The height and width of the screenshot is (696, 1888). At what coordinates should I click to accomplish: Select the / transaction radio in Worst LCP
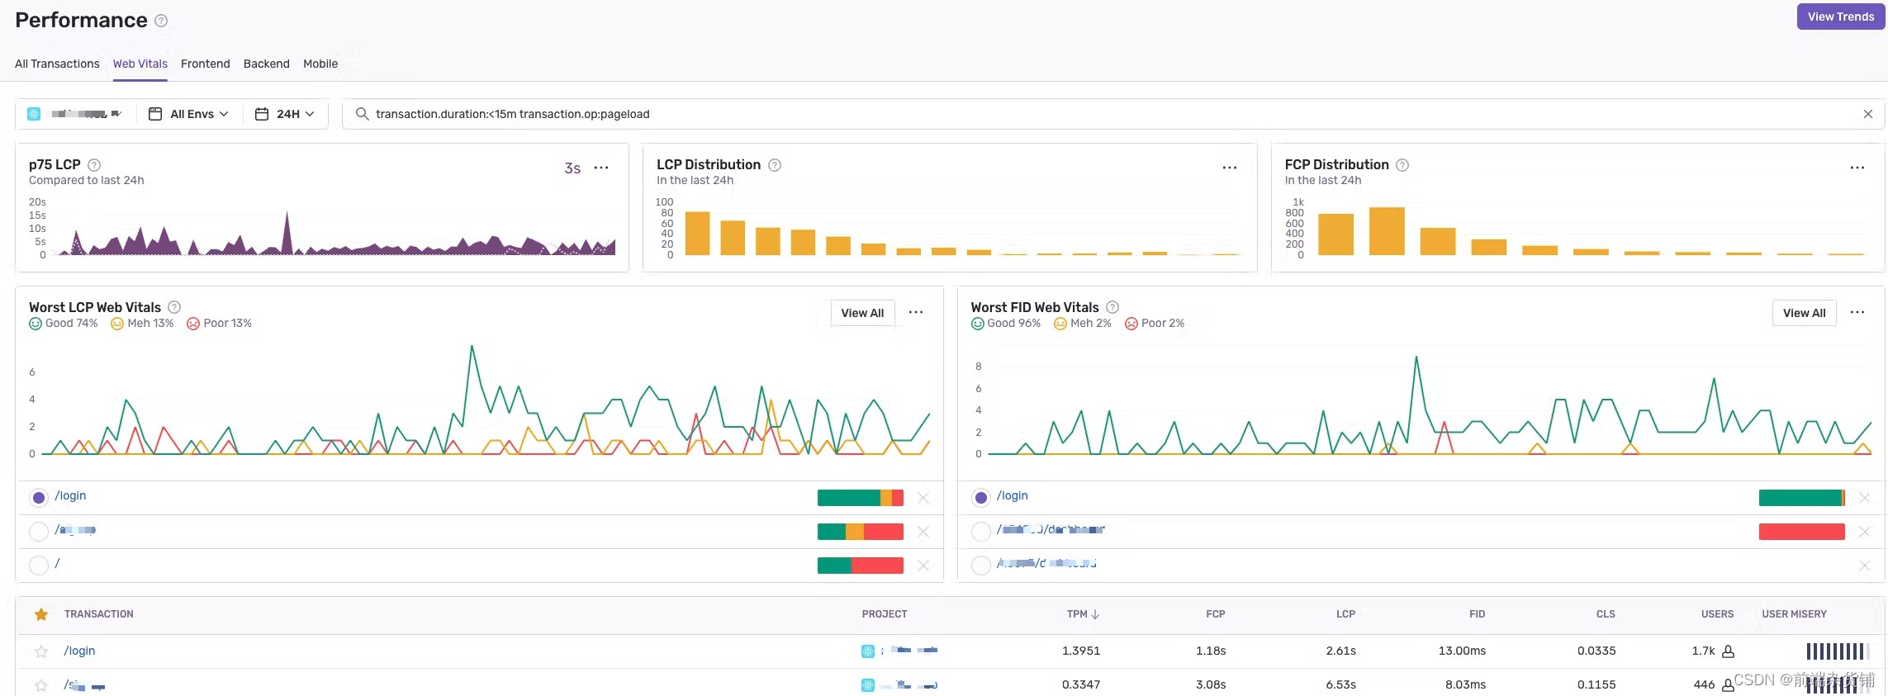39,566
